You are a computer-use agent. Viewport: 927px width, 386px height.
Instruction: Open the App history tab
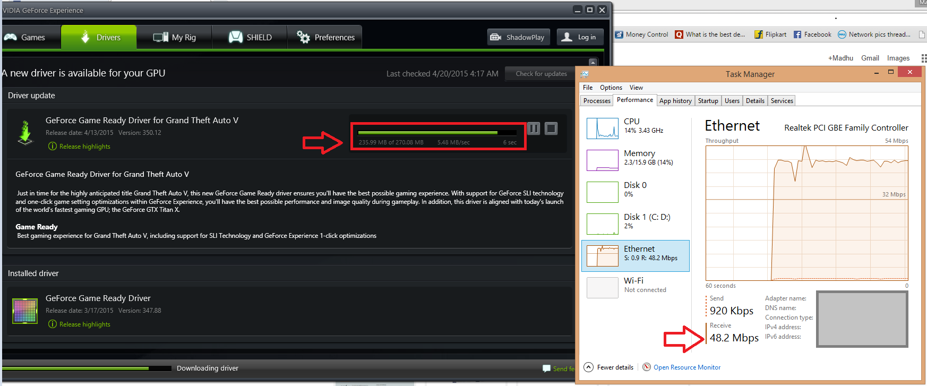[x=675, y=101]
